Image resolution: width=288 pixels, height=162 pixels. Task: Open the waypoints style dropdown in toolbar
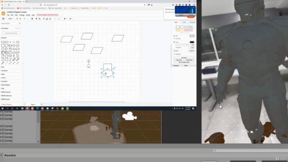59,19
